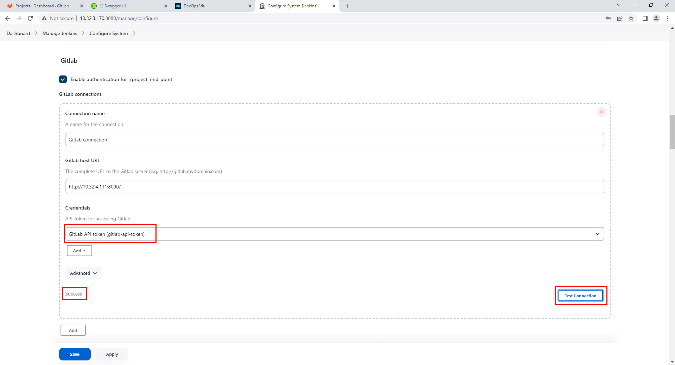Bookmark this page with star icon
This screenshot has width=675, height=365.
tap(631, 18)
